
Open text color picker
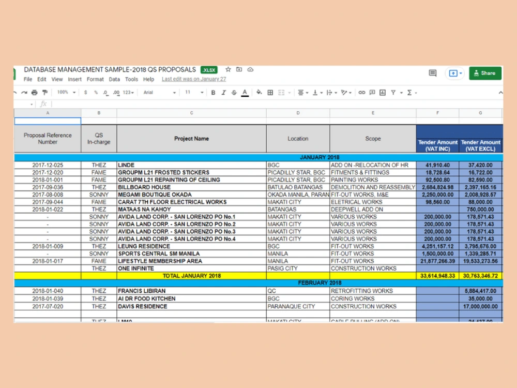[245, 93]
